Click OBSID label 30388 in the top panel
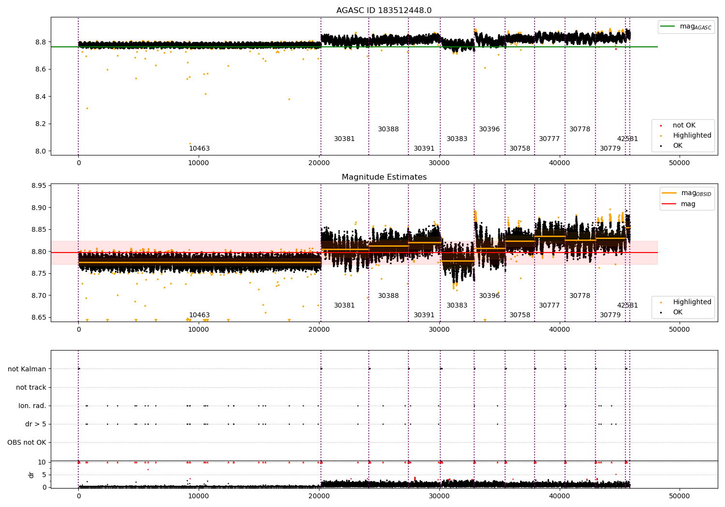This screenshot has height=507, width=725. [388, 129]
